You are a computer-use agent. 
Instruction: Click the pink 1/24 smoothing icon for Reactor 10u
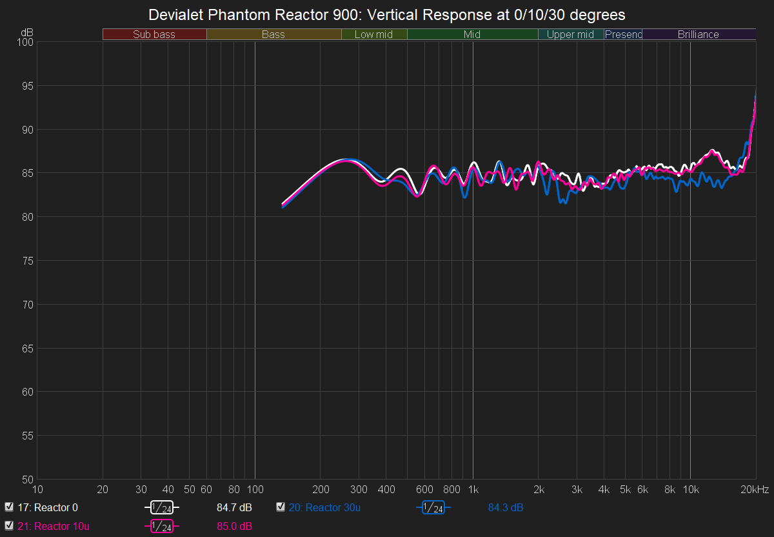162,527
